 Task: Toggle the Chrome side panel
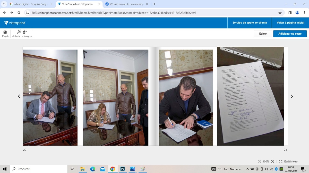point(290,13)
